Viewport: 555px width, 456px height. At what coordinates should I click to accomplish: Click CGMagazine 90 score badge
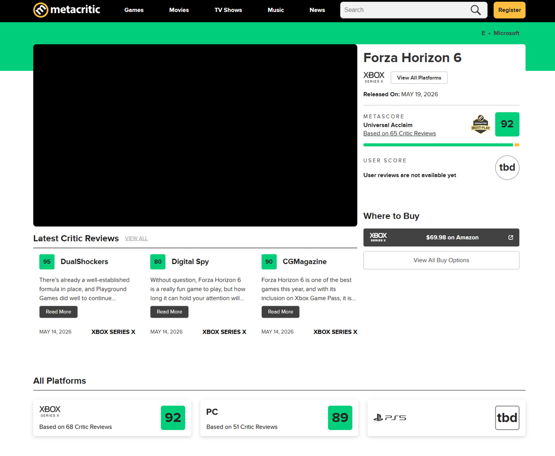[x=269, y=262]
